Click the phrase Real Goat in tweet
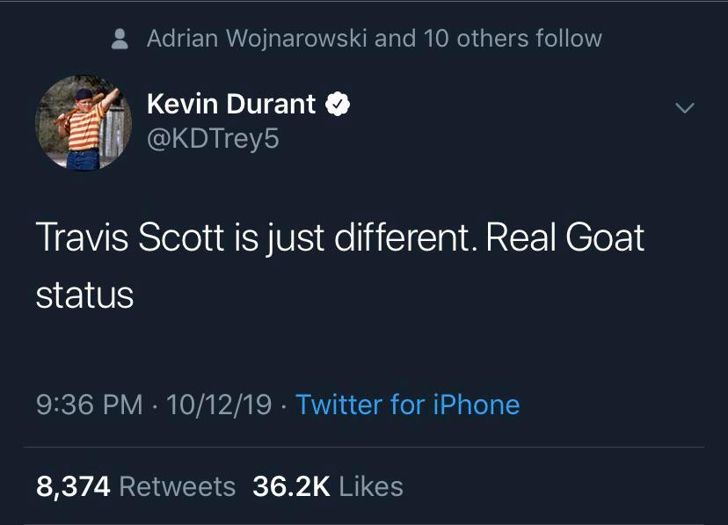This screenshot has width=728, height=525. click(x=564, y=238)
